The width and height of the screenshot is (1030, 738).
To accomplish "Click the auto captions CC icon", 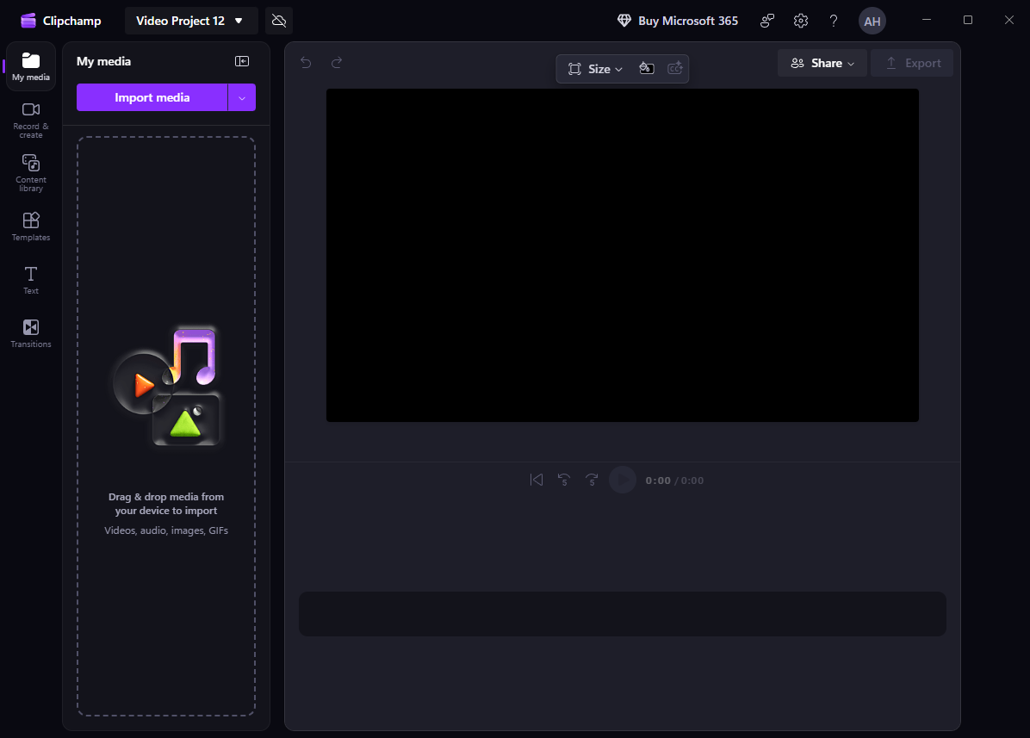I will coord(675,69).
